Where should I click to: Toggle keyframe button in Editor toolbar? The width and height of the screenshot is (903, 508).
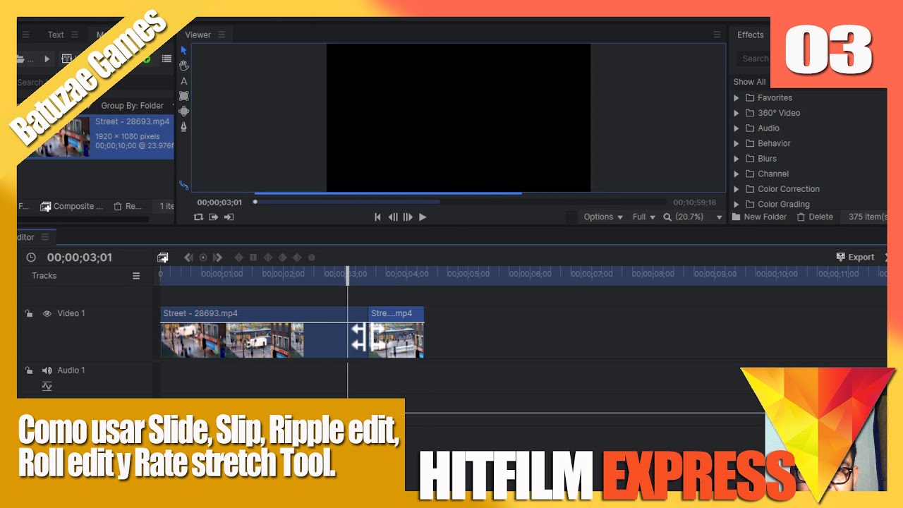203,258
